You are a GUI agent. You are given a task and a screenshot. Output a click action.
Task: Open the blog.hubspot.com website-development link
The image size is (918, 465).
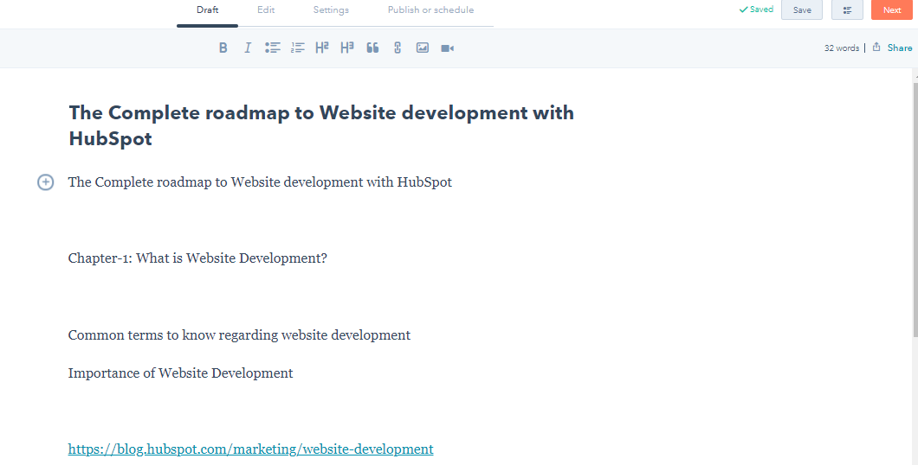pyautogui.click(x=250, y=449)
